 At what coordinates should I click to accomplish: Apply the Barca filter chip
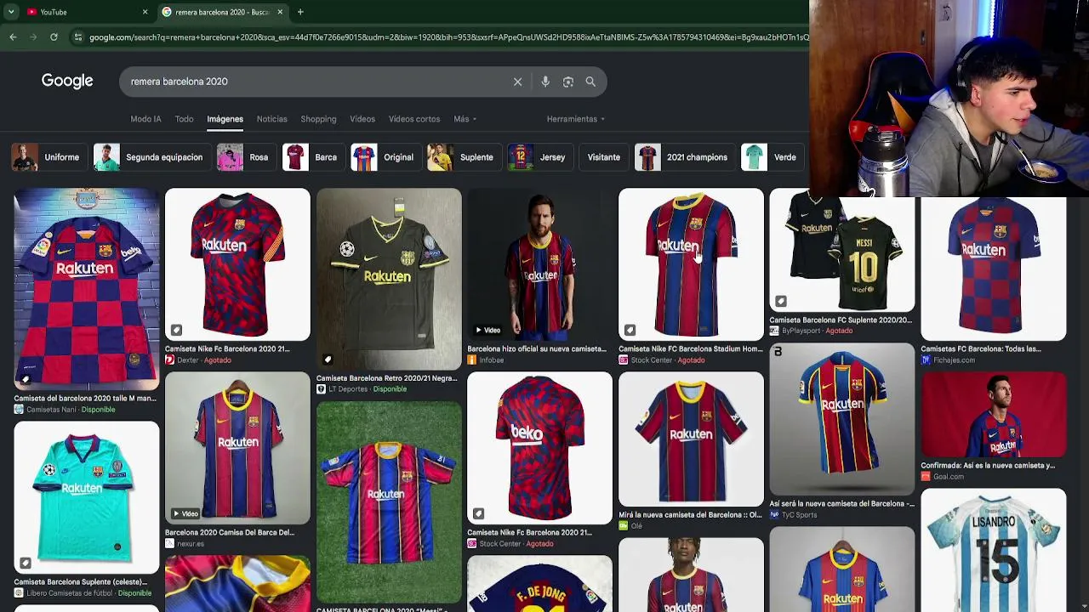(311, 157)
